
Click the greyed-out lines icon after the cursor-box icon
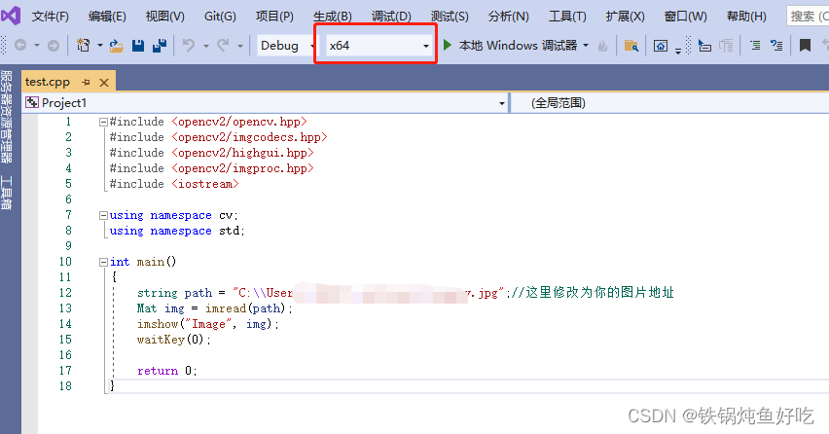pyautogui.click(x=727, y=46)
